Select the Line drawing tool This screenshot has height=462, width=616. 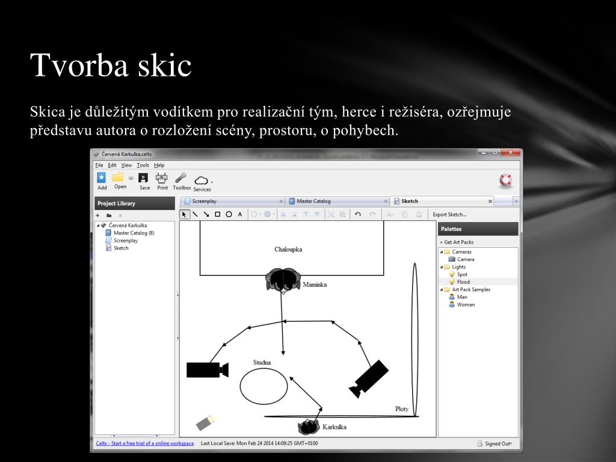pos(196,215)
